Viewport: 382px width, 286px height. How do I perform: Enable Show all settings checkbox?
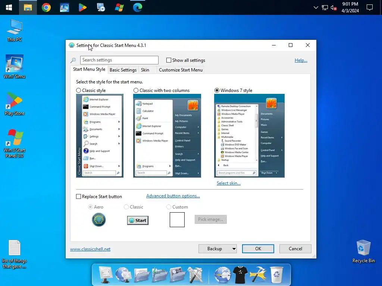point(169,60)
